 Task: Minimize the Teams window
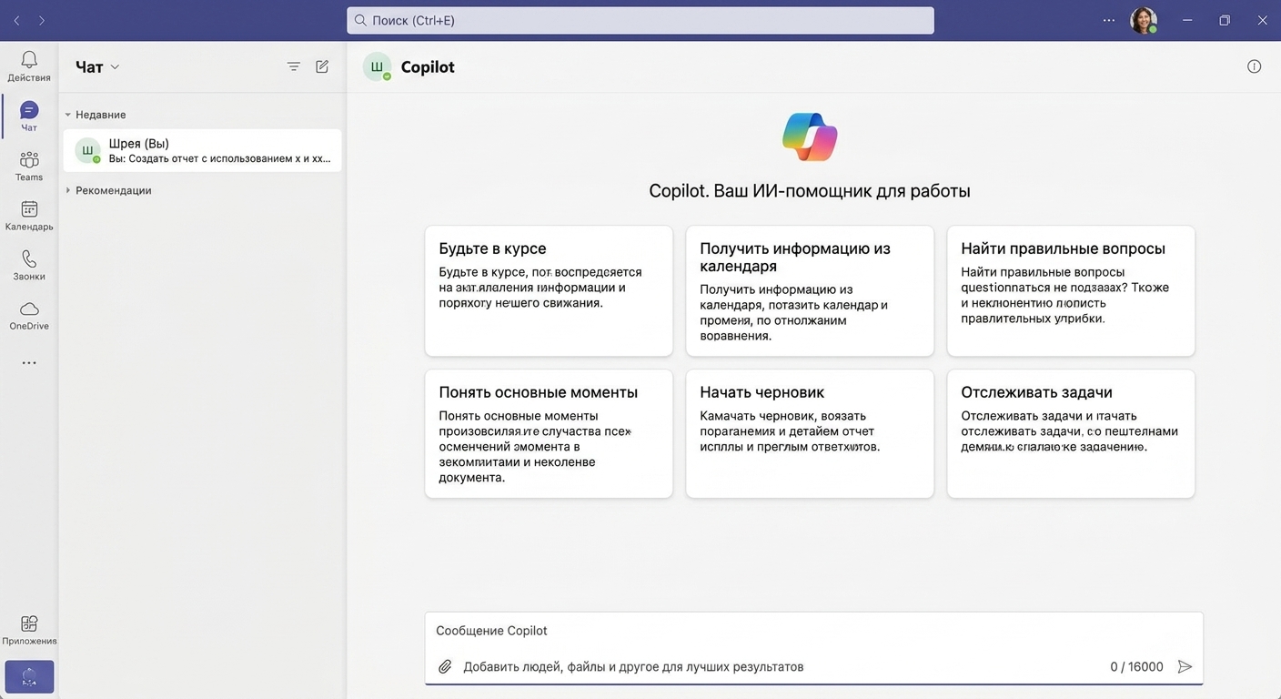(1187, 20)
